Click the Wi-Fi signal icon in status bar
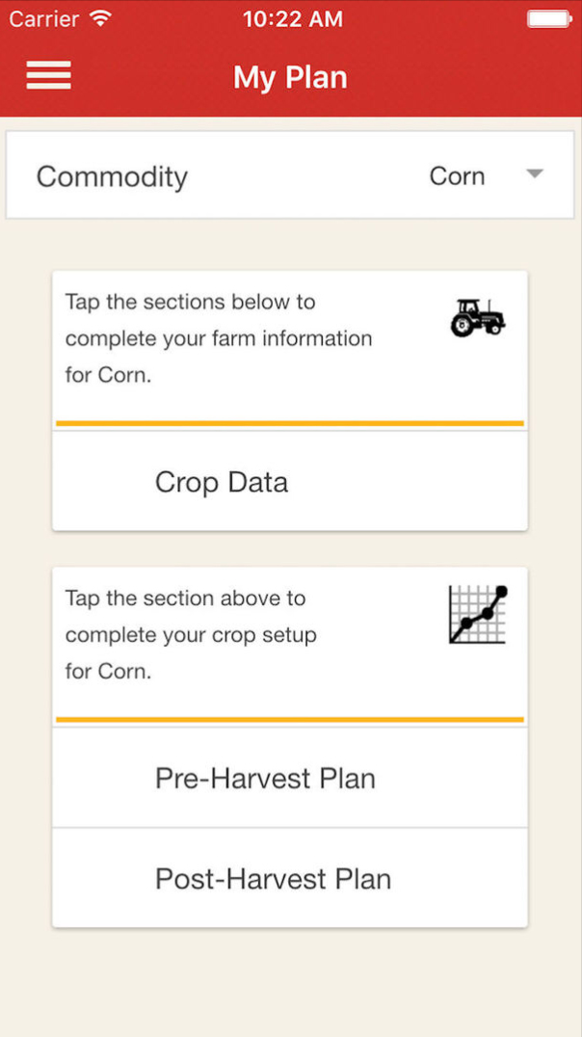This screenshot has width=582, height=1037. 99,19
